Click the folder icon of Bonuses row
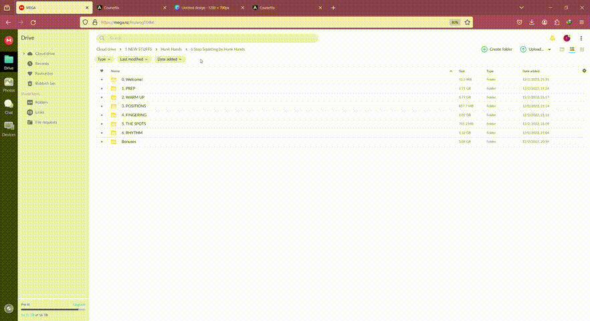Image resolution: width=590 pixels, height=321 pixels. (114, 142)
